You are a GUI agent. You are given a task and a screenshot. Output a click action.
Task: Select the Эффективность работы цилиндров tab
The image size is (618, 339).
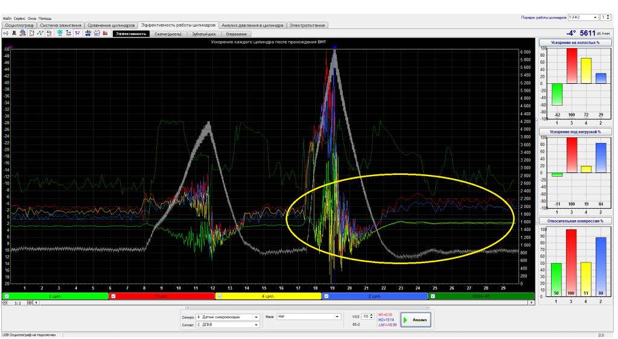[x=178, y=25]
